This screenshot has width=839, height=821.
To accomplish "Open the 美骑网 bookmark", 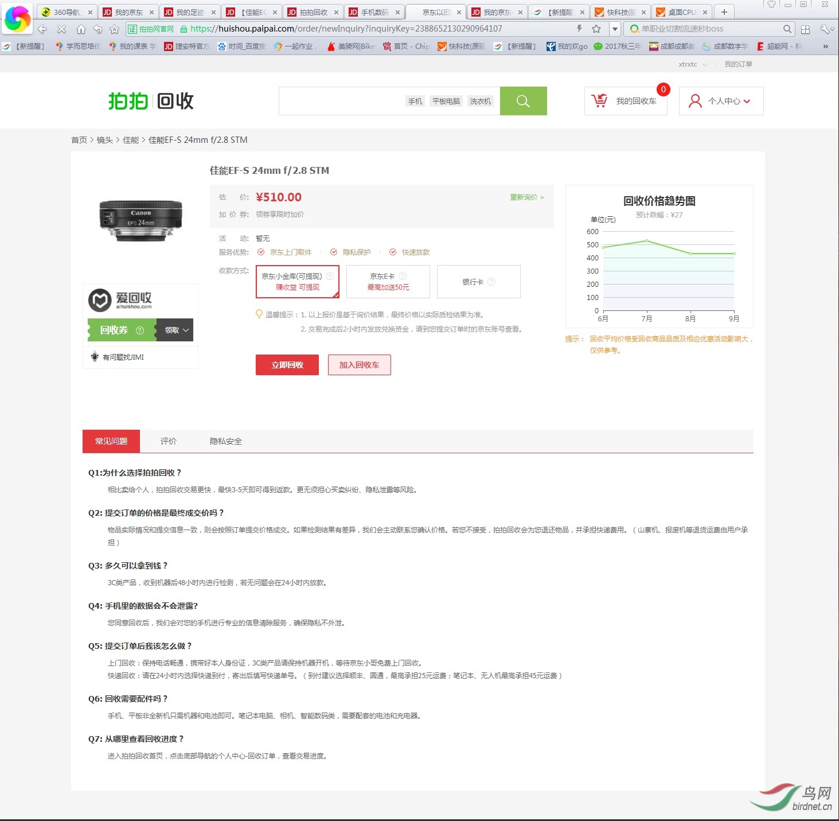I will coord(350,46).
